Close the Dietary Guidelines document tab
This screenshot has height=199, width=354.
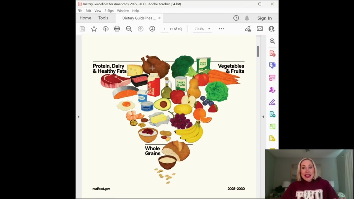159,18
